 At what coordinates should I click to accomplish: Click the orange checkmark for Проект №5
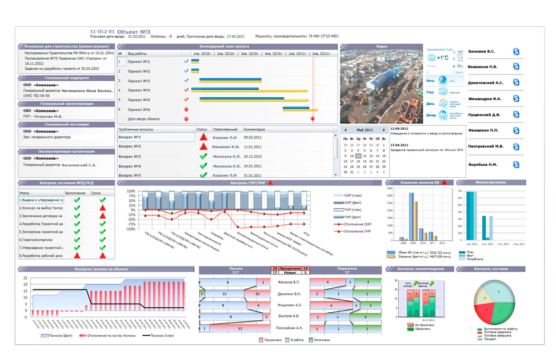[x=186, y=100]
